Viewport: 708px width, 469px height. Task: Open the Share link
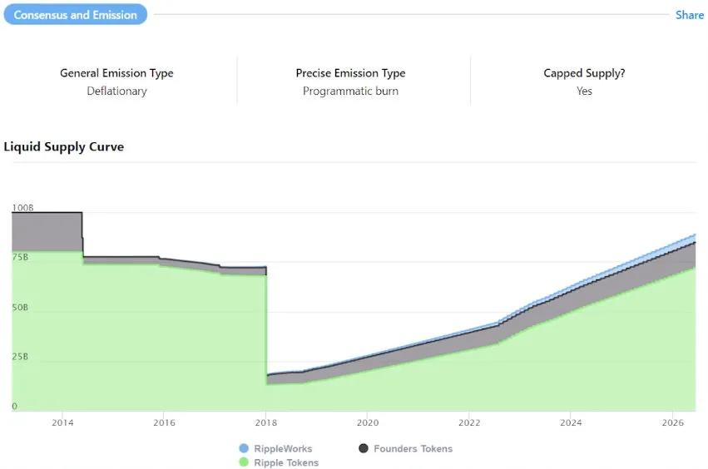click(x=689, y=15)
